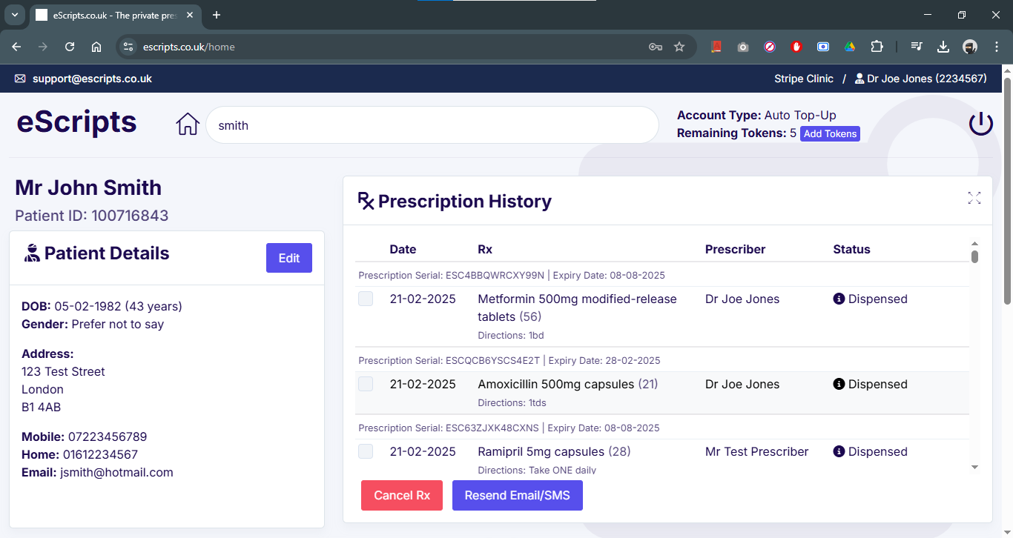
Task: Select the eScripts.co.uk browser tab
Action: (116, 15)
